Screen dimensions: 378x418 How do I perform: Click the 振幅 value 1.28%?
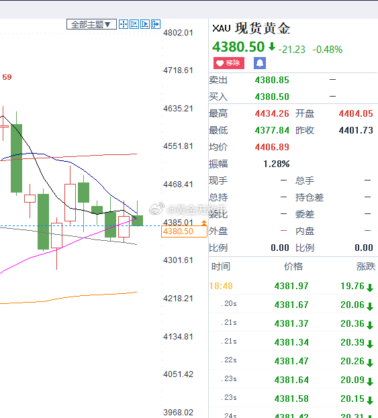[x=277, y=164]
